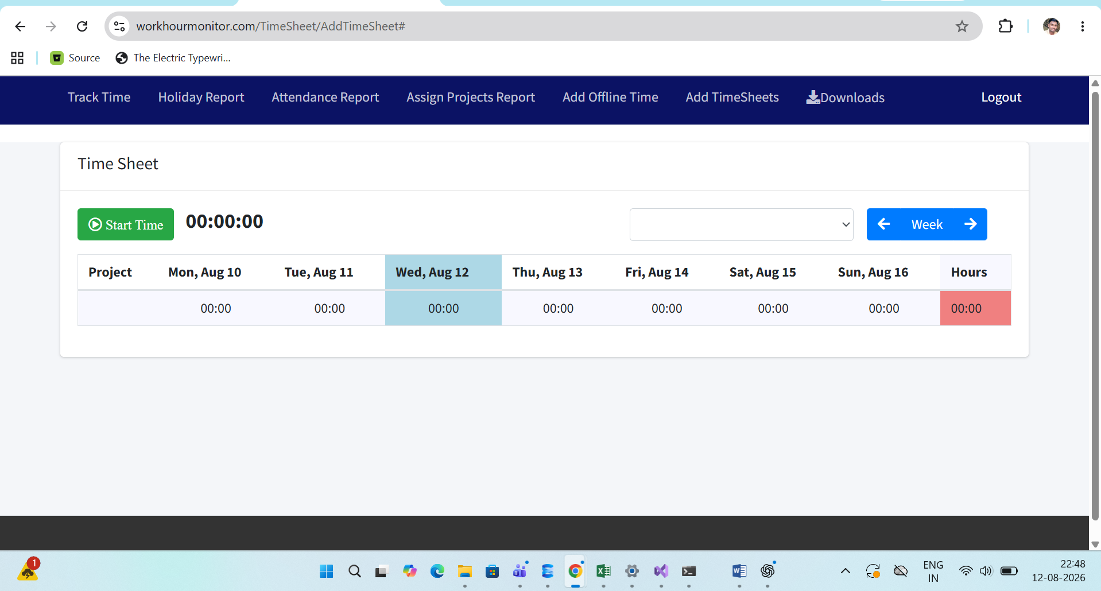Show hidden system tray icons chevron
Image resolution: width=1101 pixels, height=591 pixels.
[846, 571]
